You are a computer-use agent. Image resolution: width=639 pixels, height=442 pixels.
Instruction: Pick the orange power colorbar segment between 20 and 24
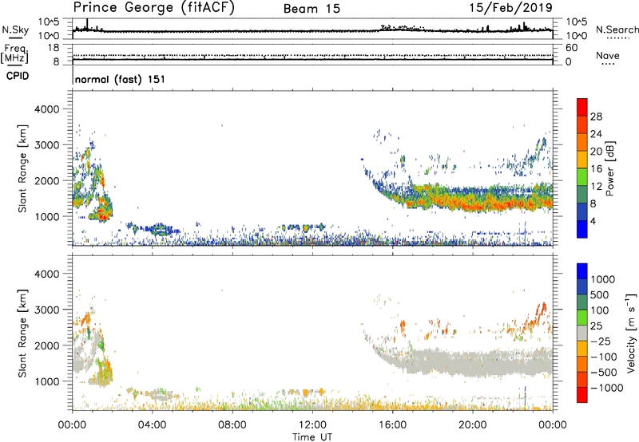click(582, 143)
